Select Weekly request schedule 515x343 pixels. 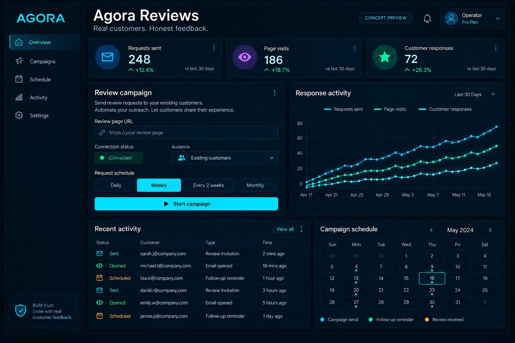click(x=159, y=185)
